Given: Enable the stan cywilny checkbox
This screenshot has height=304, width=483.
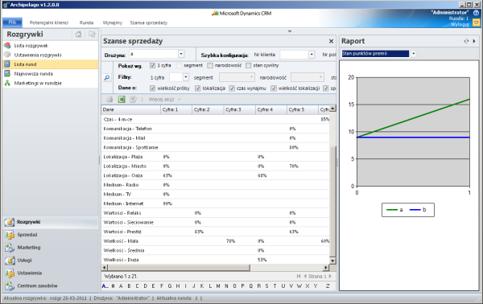Looking at the screenshot, I should coord(249,65).
